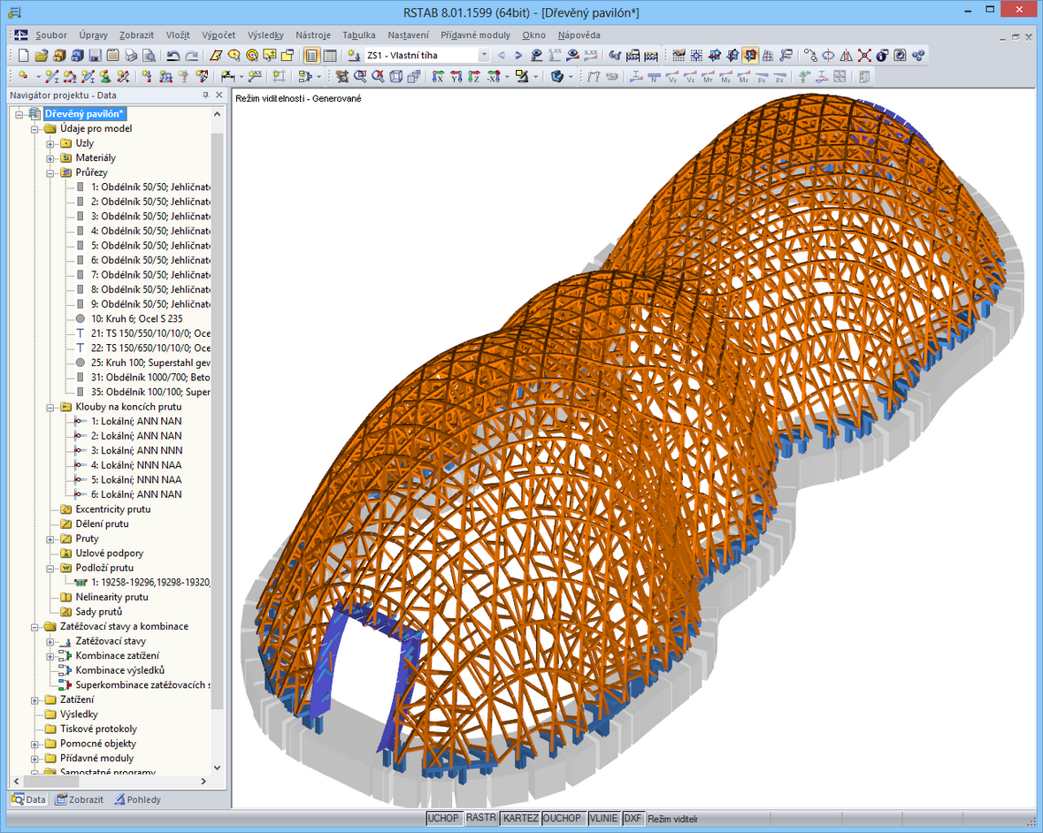The width and height of the screenshot is (1043, 833).
Task: Open the Zobrazit menu
Action: tap(136, 35)
